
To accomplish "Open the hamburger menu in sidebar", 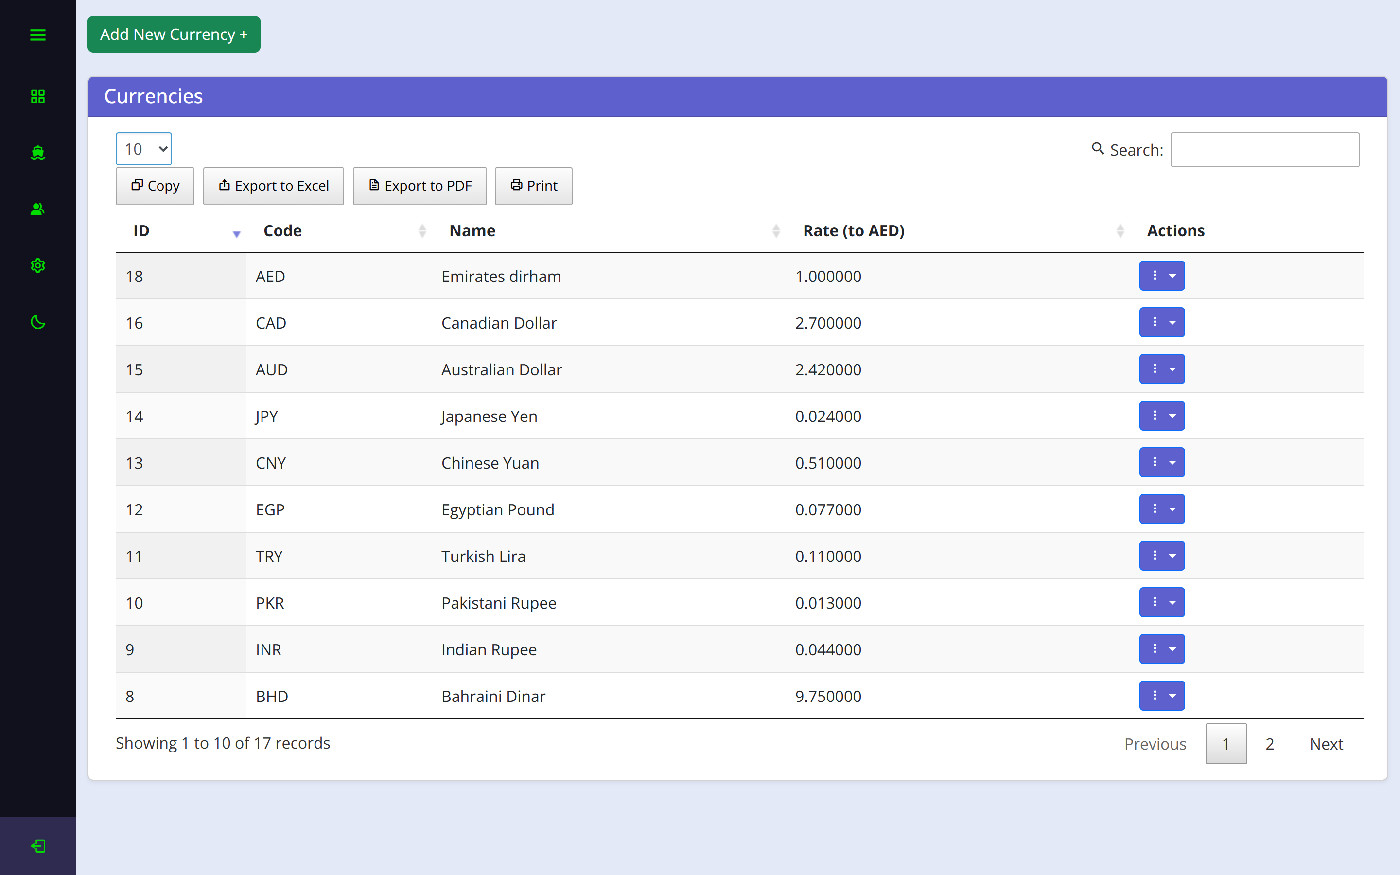I will point(37,35).
